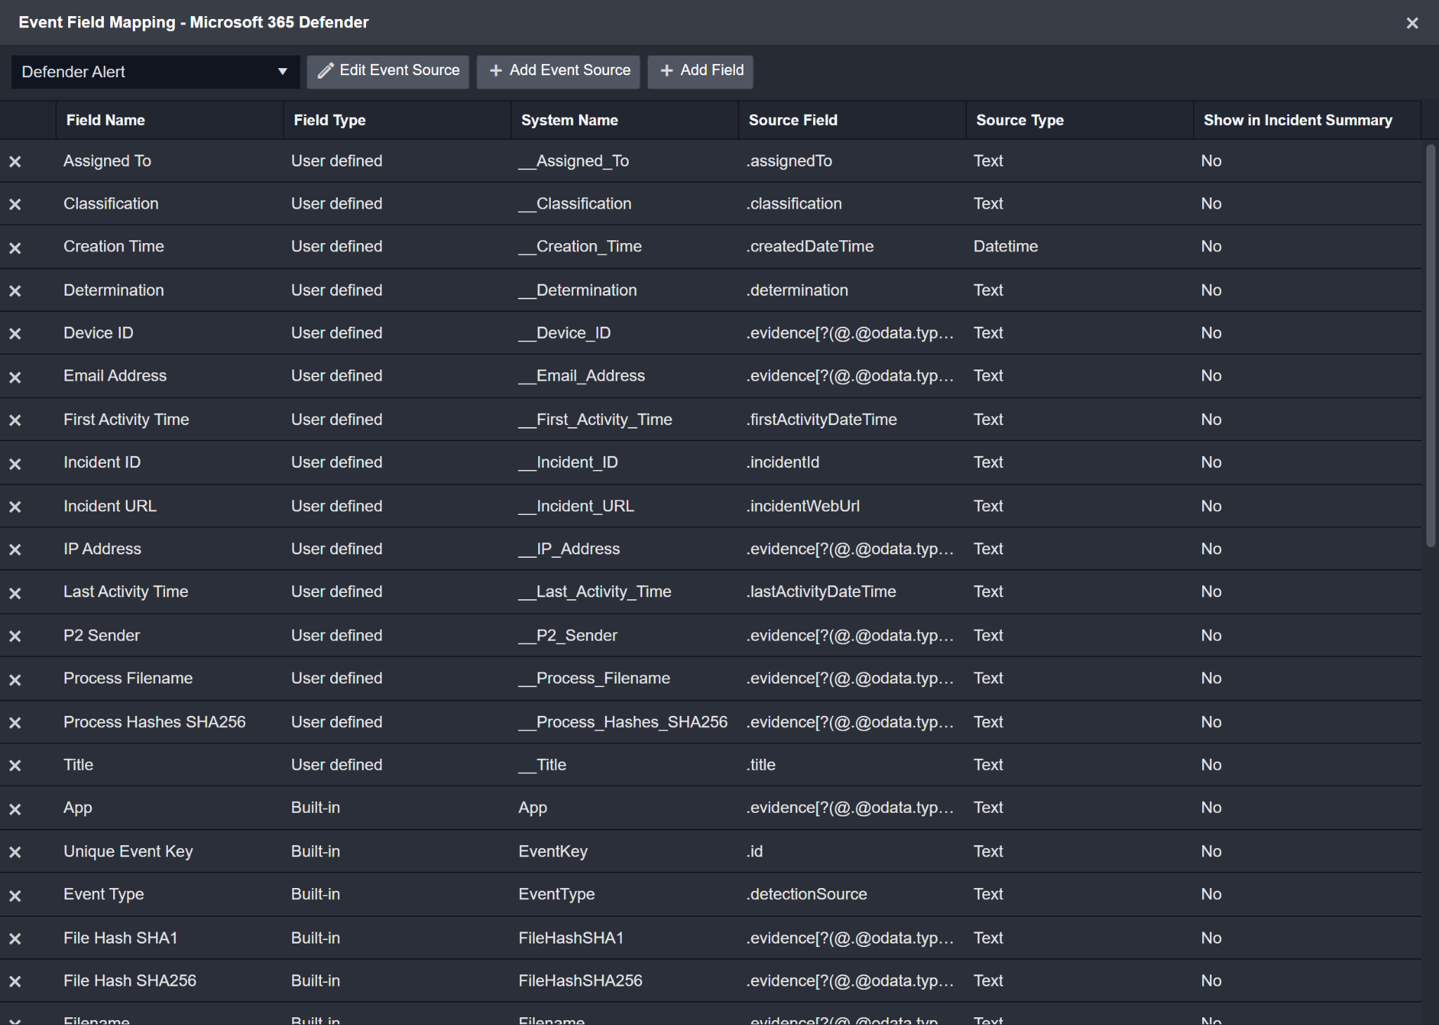
Task: Delete the P2 Sender field mapping
Action: pyautogui.click(x=15, y=636)
